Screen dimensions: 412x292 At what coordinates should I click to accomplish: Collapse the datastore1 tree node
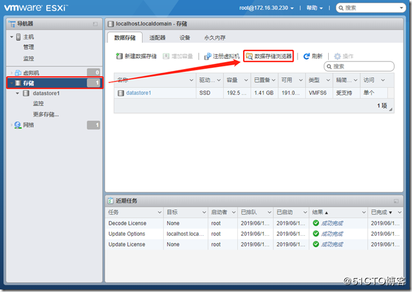coord(17,93)
